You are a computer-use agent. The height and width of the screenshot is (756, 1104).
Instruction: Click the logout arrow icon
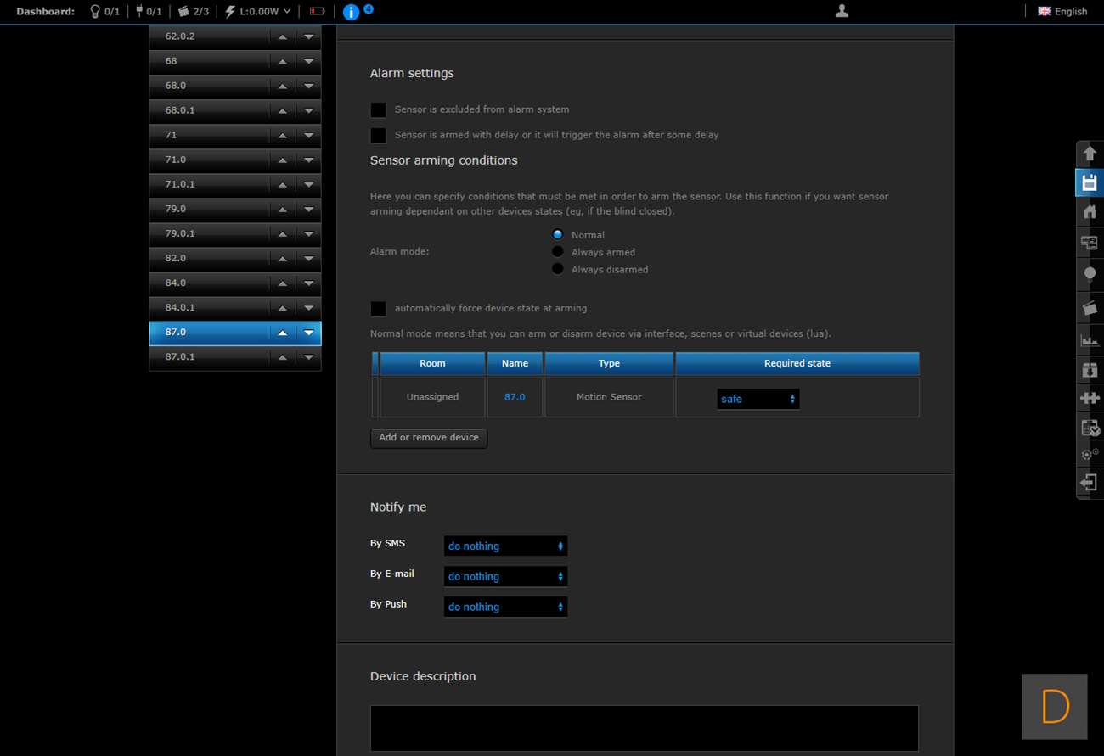[x=1090, y=482]
